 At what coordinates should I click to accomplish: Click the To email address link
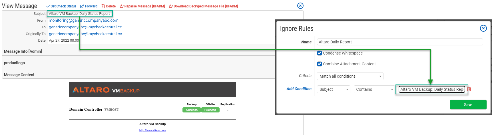pos(85,27)
